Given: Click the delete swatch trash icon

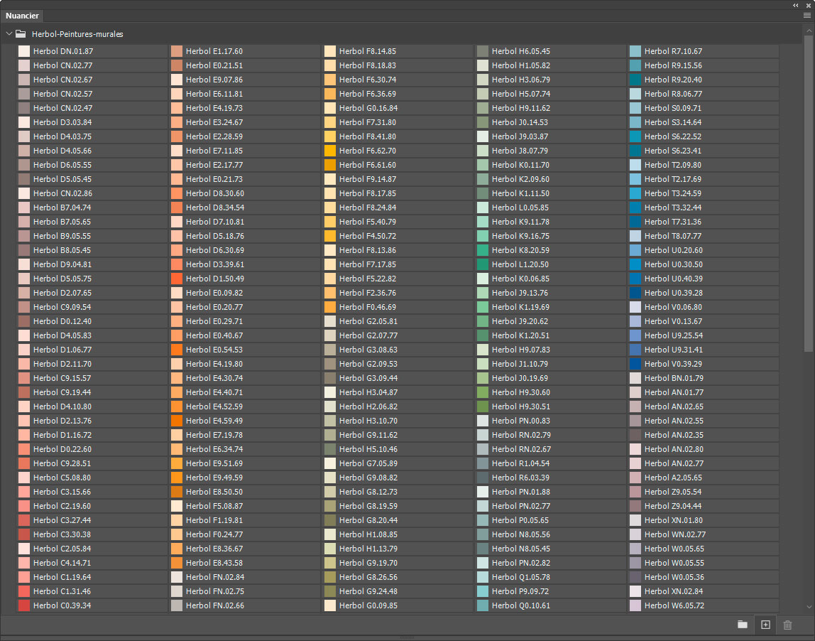Looking at the screenshot, I should (787, 625).
